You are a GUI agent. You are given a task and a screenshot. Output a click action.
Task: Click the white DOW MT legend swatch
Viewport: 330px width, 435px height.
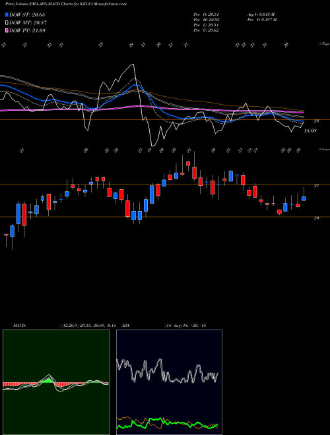point(7,22)
